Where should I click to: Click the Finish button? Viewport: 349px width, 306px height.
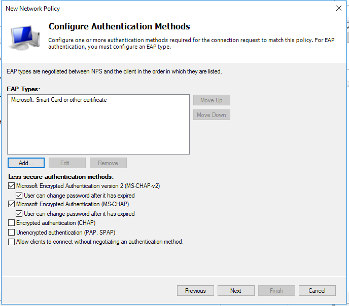276,291
